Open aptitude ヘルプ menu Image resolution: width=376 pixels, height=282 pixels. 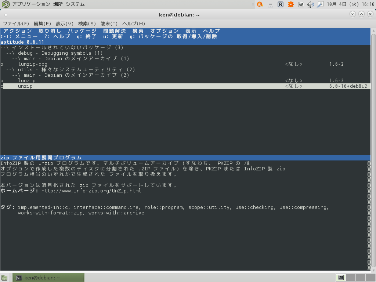[211, 31]
